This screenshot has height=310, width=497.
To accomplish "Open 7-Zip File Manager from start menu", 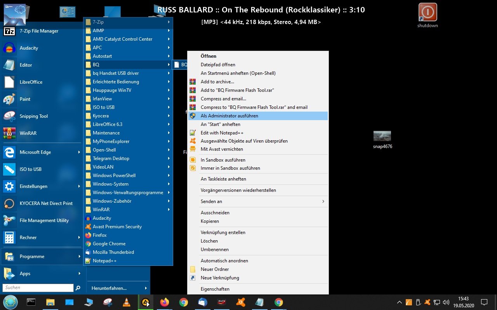I will click(42, 31).
